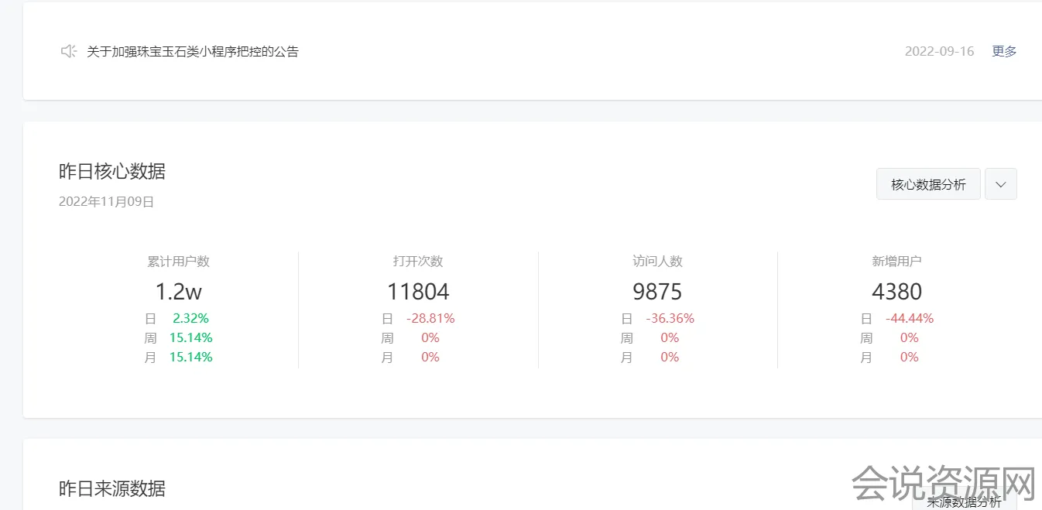Expand the chevron dropdown beside 核心数据分析
The image size is (1042, 510).
click(x=1000, y=184)
